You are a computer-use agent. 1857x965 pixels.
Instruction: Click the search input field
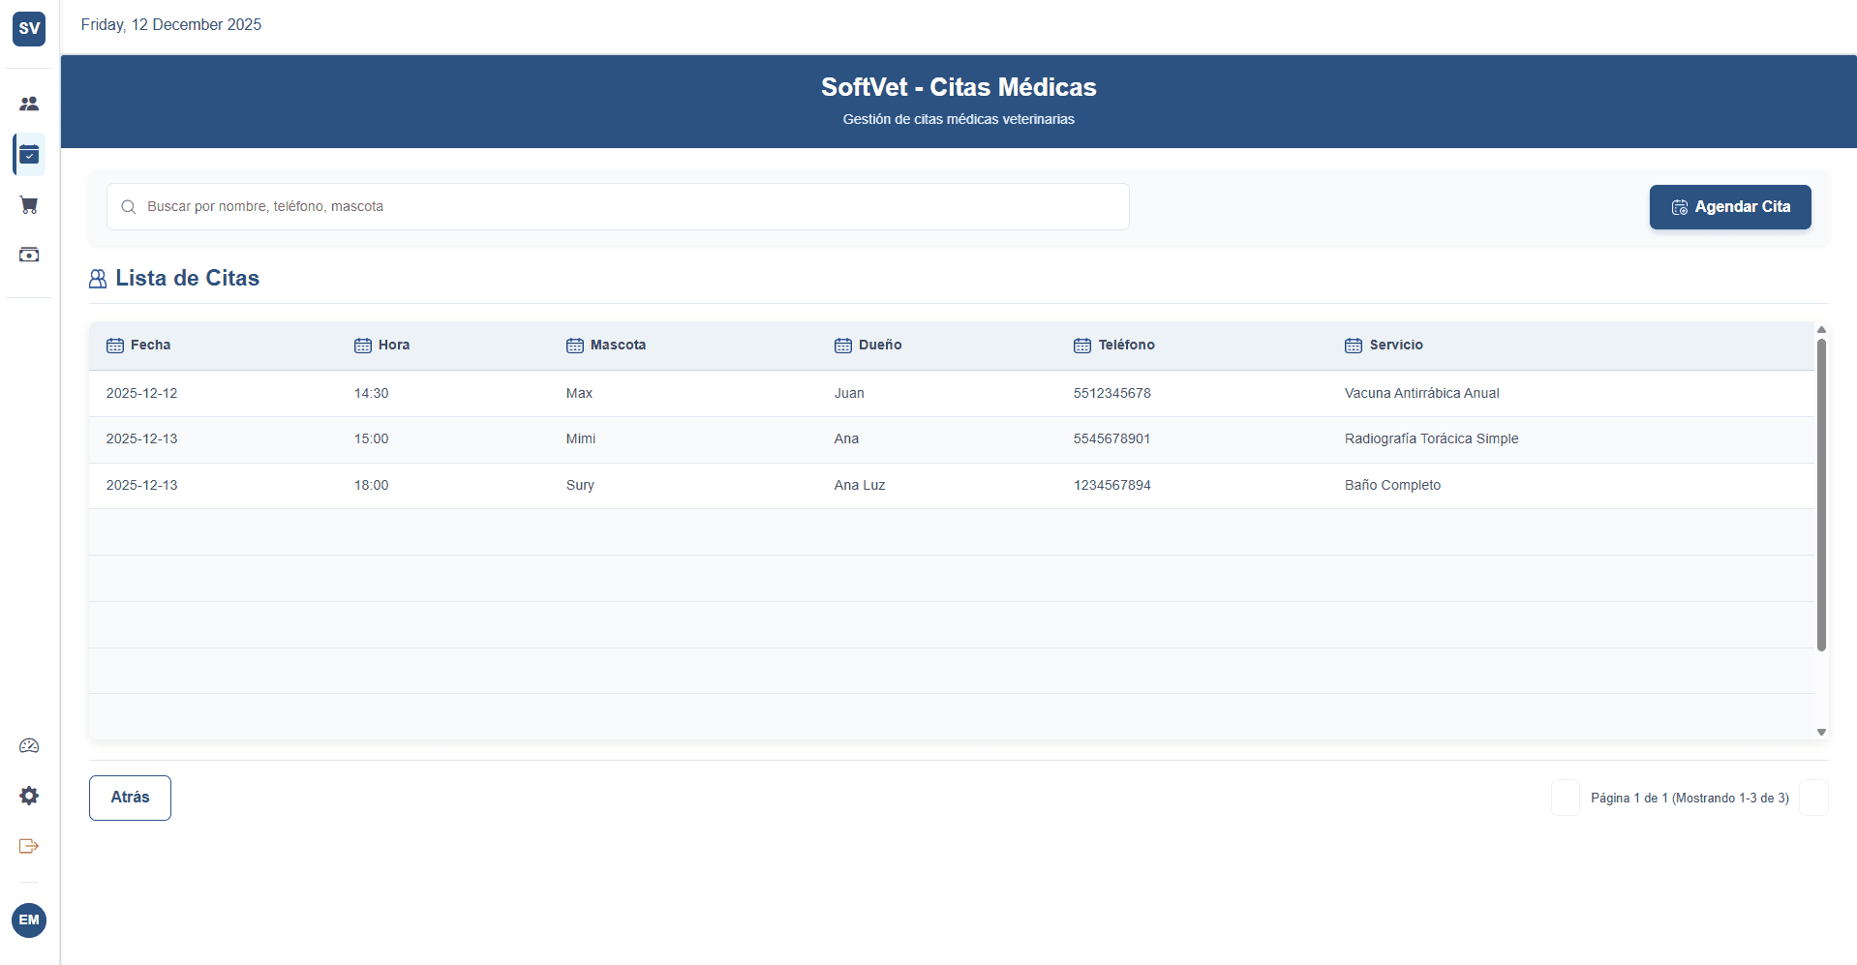tap(619, 206)
